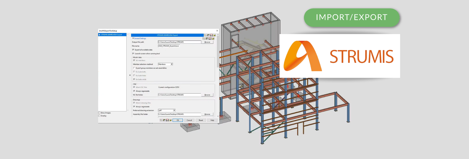Viewport: 469px width, 159px height.
Task: Click the copy icon in the General Settings row
Action: point(204,39)
